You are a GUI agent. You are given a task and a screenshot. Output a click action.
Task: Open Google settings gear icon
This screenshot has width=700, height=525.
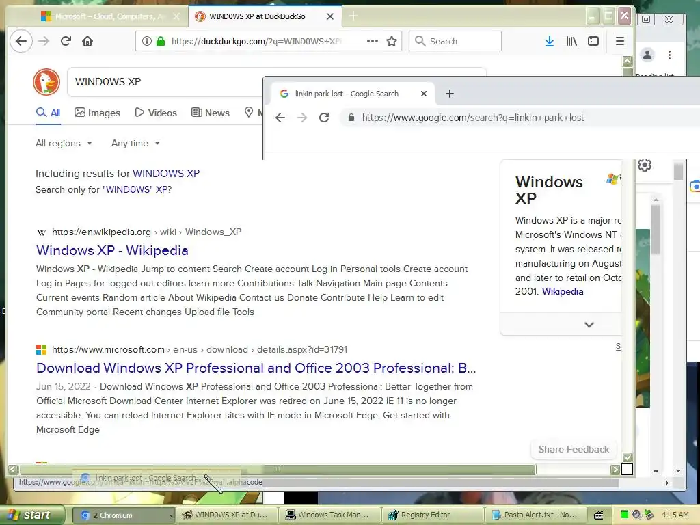coord(644,165)
